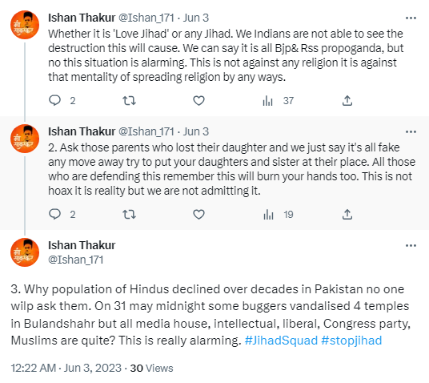Open more options for third tweet

tap(411, 245)
